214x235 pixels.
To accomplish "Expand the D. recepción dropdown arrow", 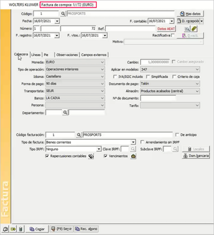I will click(202, 21).
